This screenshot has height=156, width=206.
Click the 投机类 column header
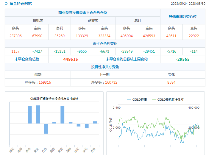(x=38, y=21)
